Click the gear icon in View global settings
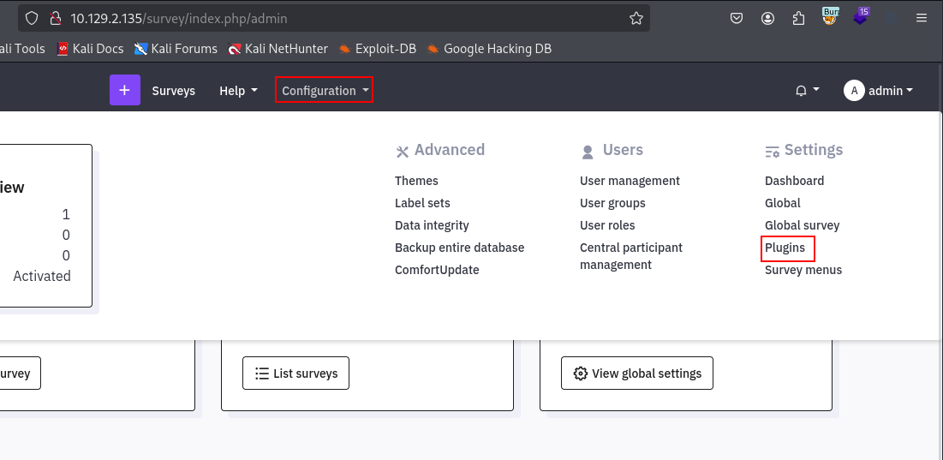The image size is (943, 460). (581, 373)
